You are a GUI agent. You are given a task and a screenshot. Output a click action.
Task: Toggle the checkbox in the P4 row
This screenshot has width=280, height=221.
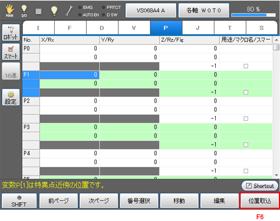point(246,171)
